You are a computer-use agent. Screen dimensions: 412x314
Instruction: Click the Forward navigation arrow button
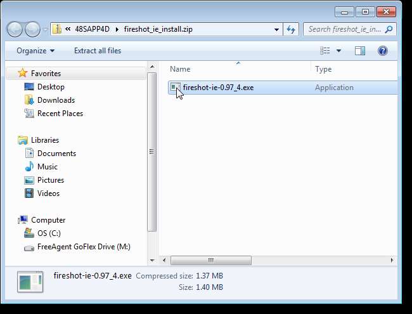pos(32,29)
